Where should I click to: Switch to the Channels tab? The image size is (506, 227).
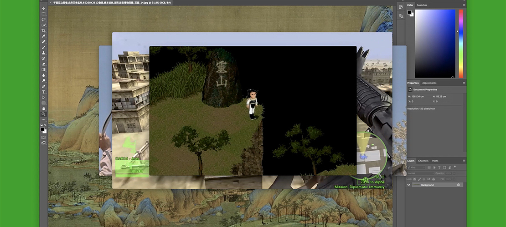(x=423, y=161)
